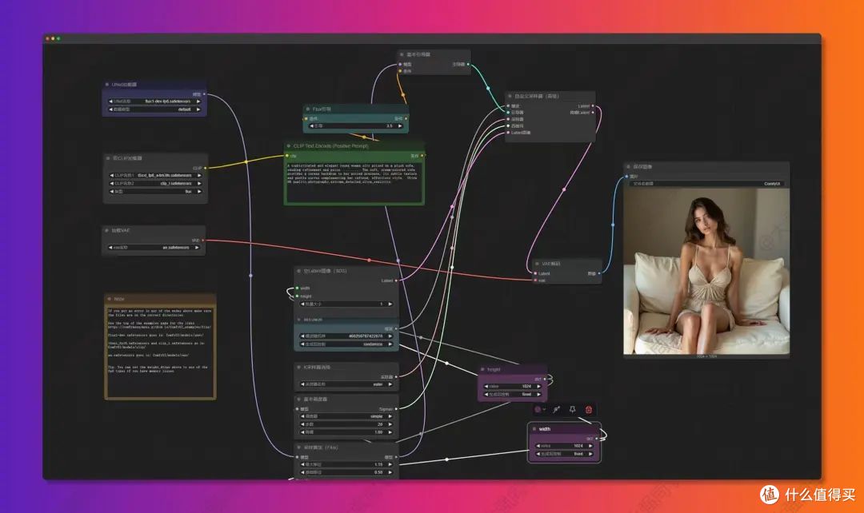
Task: Decrease width node value 1024 with left arrow
Action: coord(538,446)
